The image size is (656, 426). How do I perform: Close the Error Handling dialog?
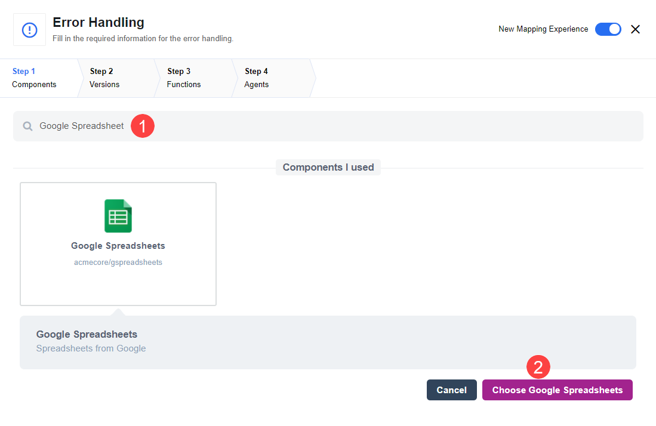point(635,29)
